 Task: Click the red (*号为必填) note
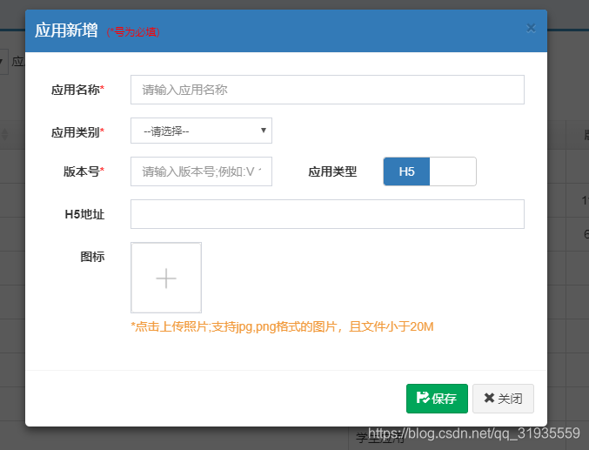133,32
